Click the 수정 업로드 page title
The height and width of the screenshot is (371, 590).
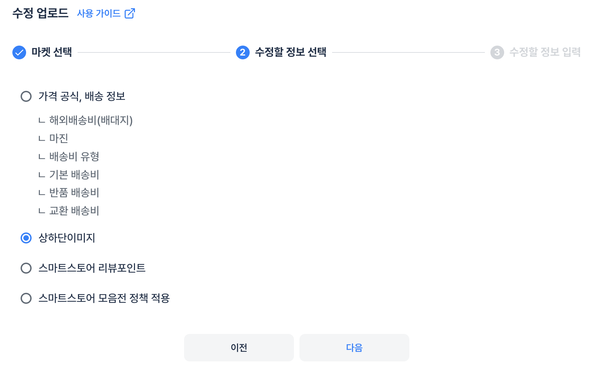pos(40,14)
